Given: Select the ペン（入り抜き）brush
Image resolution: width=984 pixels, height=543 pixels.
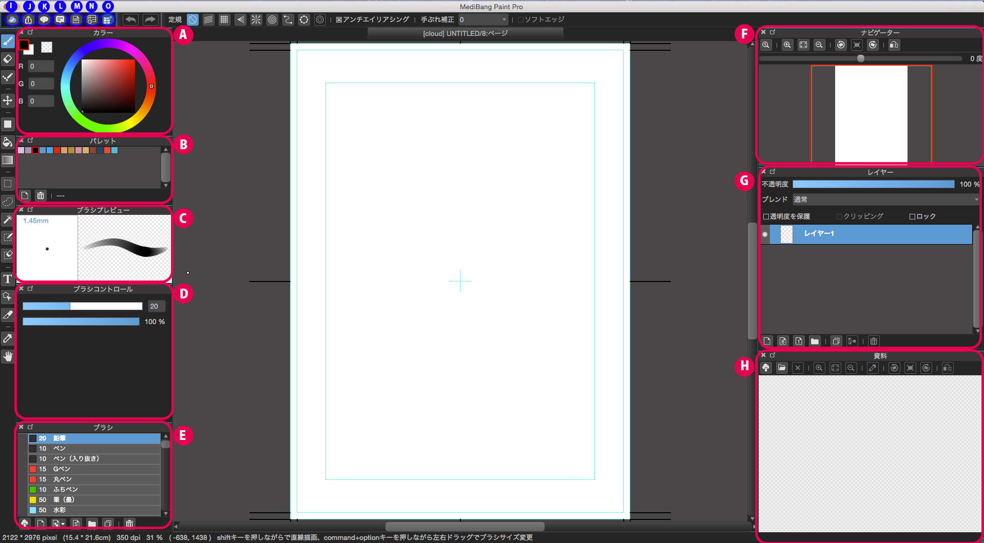Looking at the screenshot, I should click(94, 459).
